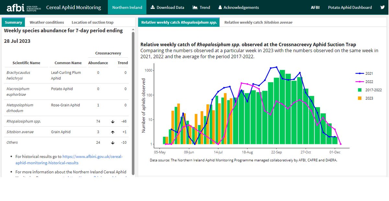This screenshot has width=389, height=201.
Task: Go to the Potato Aphid Dashboard
Action: pos(350,7)
